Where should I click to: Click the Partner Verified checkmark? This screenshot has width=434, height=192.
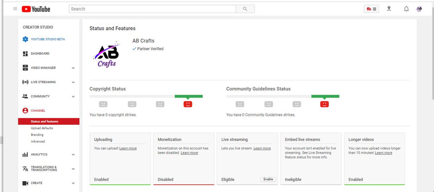(x=135, y=48)
